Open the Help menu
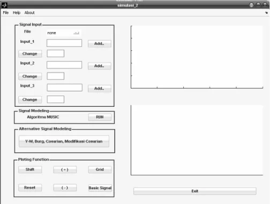 pos(17,13)
